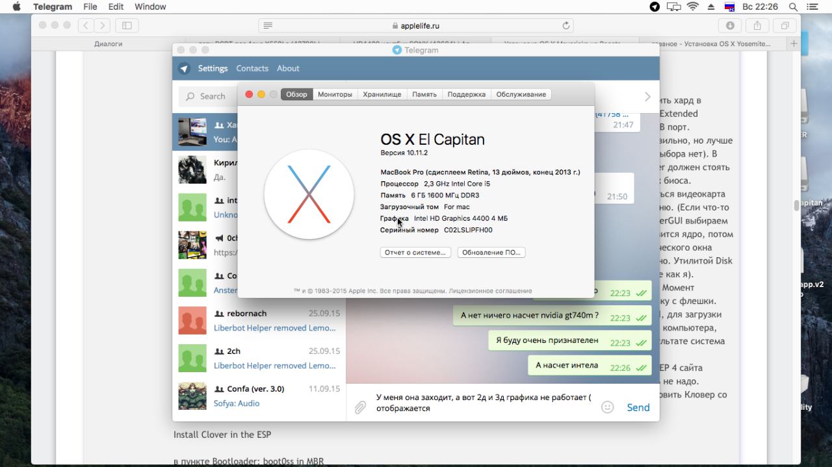Open the Apple menu
Screen dimensions: 832x467
(17, 6)
